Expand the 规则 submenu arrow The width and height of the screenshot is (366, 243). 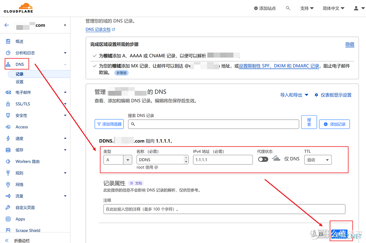[65, 173]
